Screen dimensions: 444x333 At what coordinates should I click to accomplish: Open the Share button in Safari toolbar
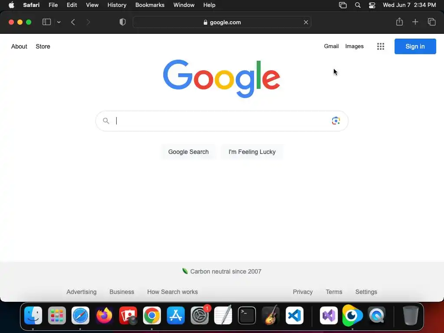click(399, 22)
